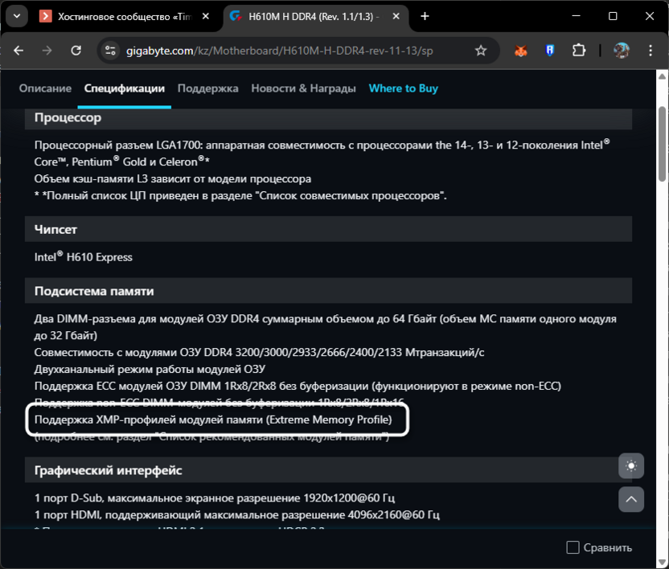Open the blue shield security extension
This screenshot has height=569, width=669.
click(549, 50)
